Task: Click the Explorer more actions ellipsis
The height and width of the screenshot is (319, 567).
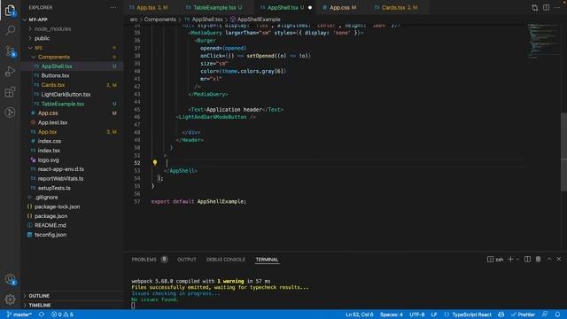Action: coord(113,8)
